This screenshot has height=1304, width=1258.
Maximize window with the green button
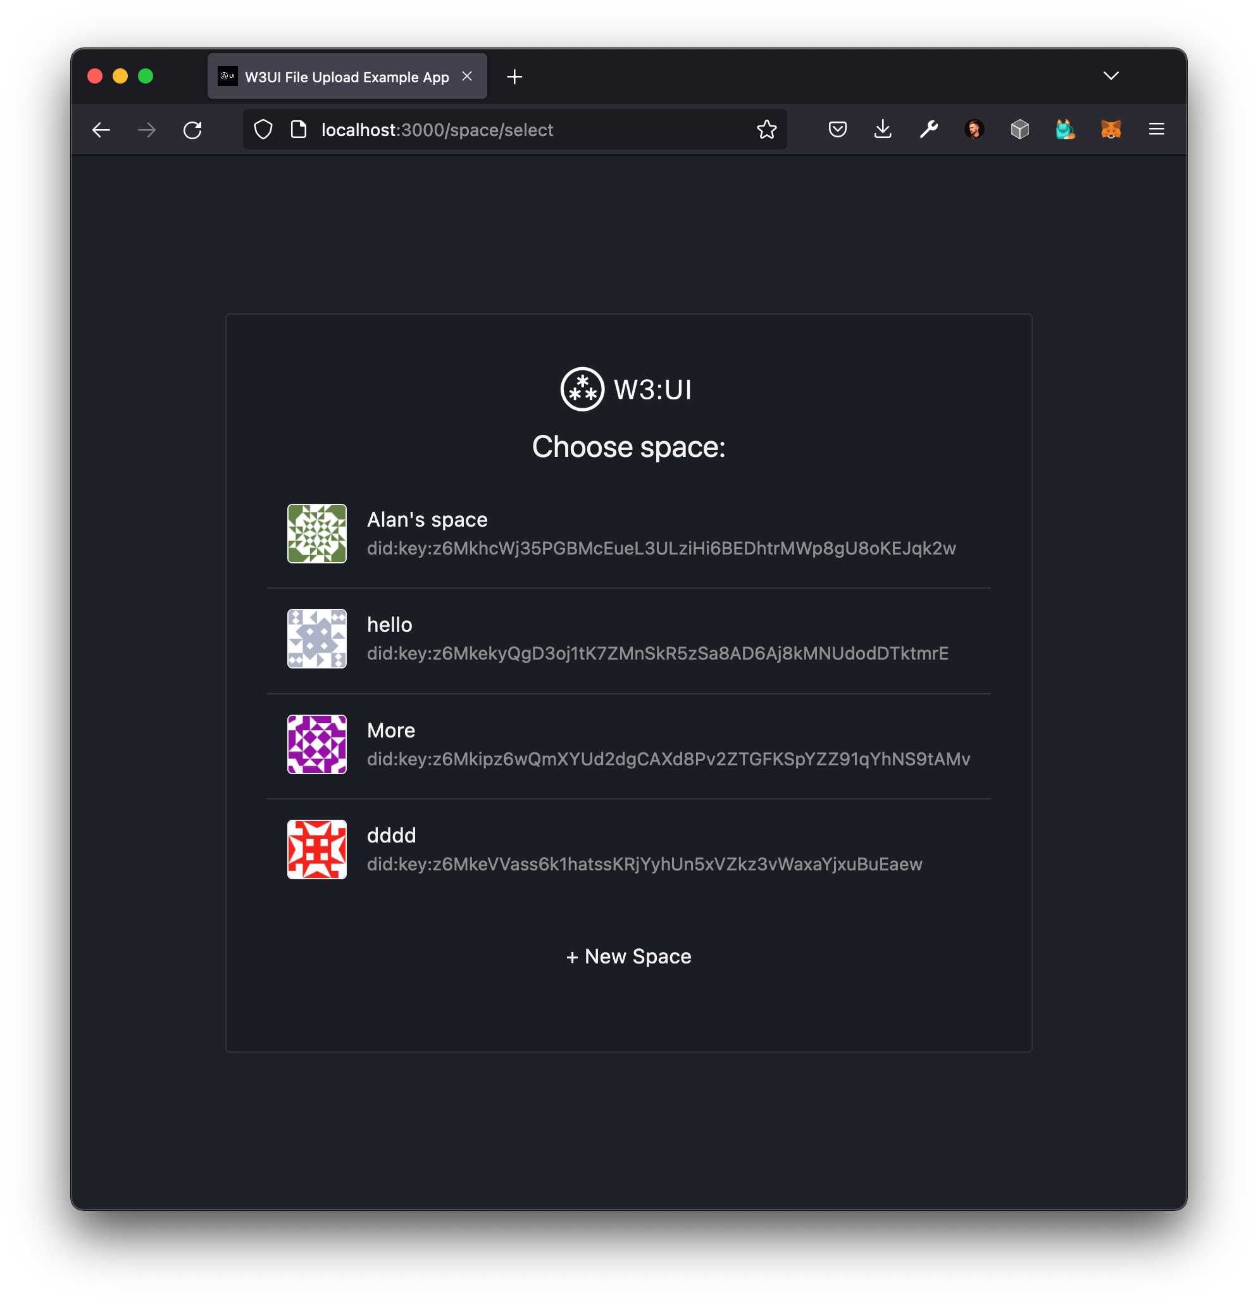pyautogui.click(x=146, y=76)
